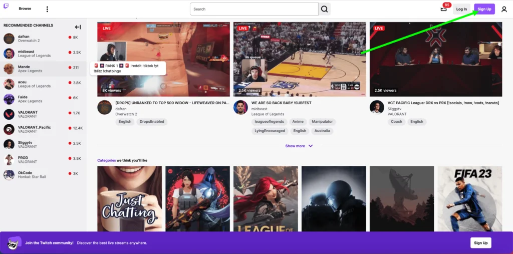Select the LyingEncouraged tag
Viewport: 513px width, 254px height.
[x=270, y=131]
